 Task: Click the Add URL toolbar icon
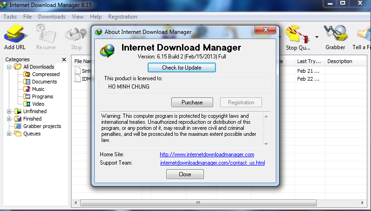pyautogui.click(x=15, y=34)
